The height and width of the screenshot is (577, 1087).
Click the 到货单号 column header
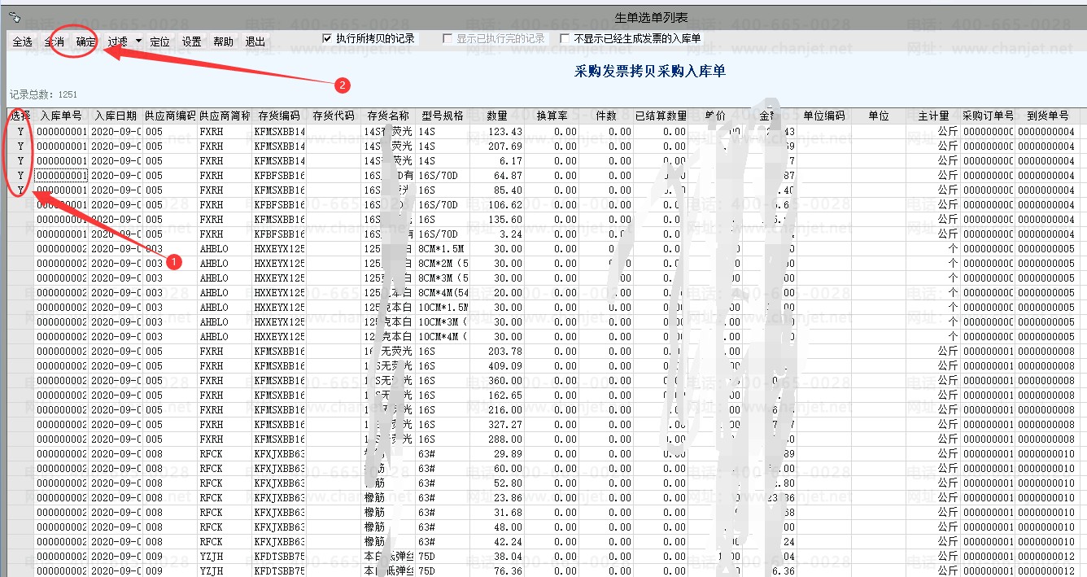(1047, 116)
